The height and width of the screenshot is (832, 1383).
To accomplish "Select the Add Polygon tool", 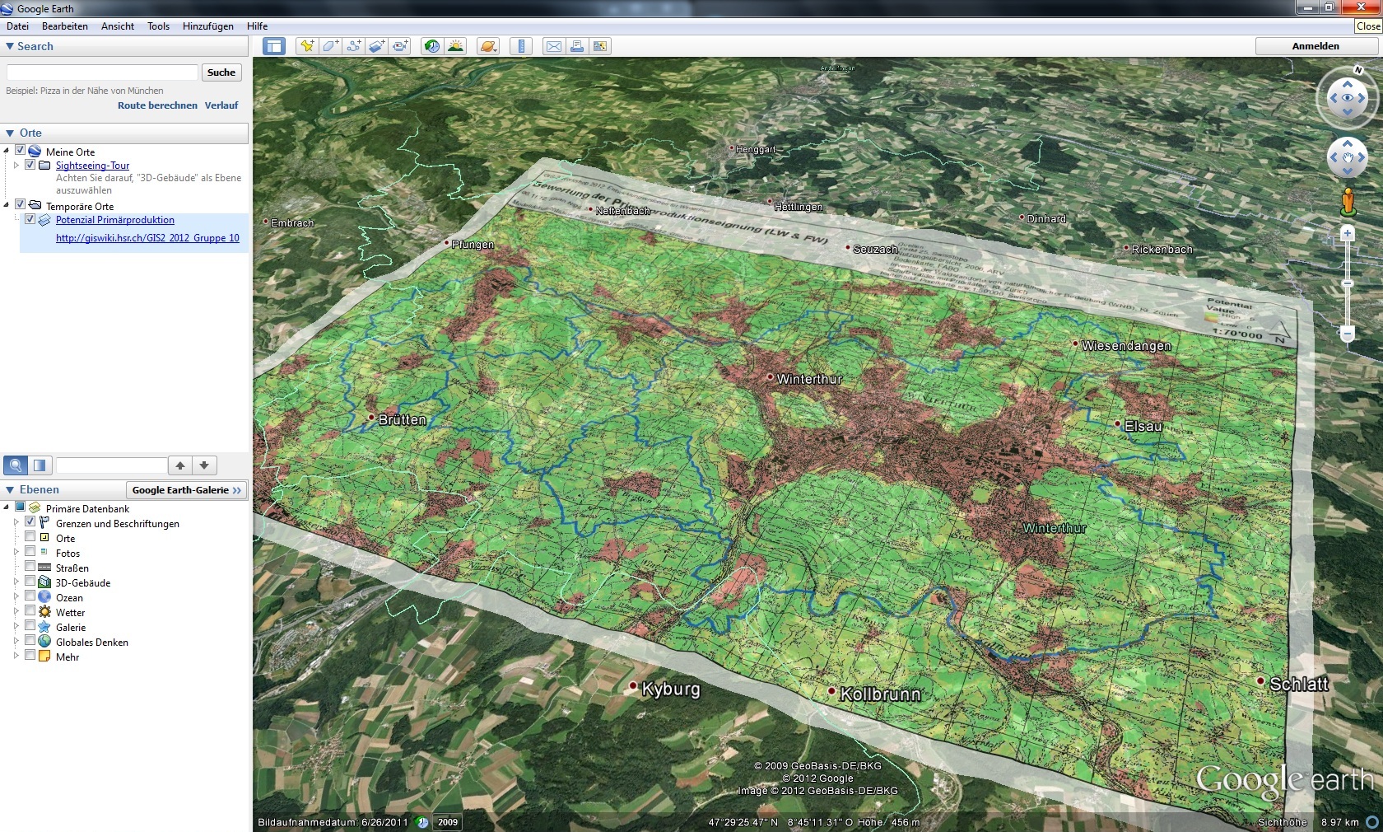I will 330,47.
